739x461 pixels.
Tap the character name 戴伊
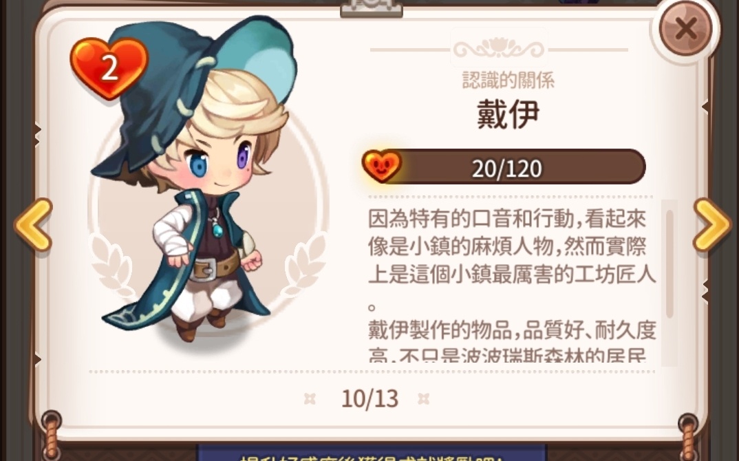(508, 114)
